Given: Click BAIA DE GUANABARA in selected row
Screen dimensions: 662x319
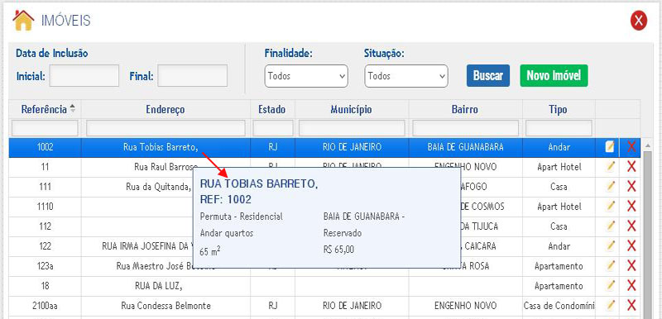Looking at the screenshot, I should (465, 147).
